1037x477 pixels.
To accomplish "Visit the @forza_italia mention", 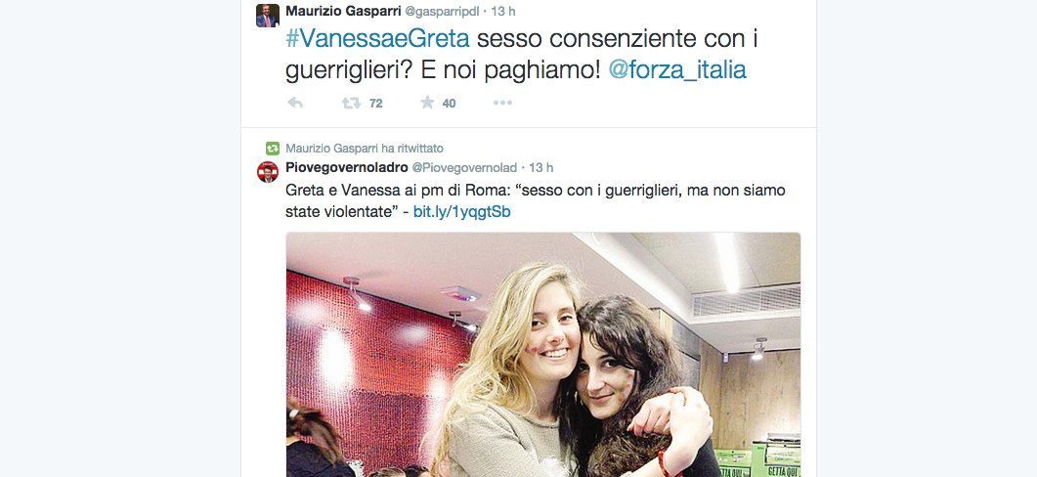I will 677,69.
